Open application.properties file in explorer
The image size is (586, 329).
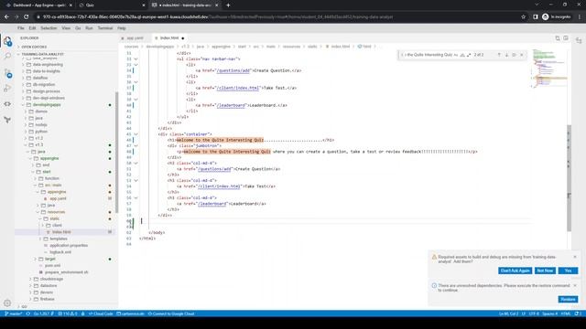[69, 246]
